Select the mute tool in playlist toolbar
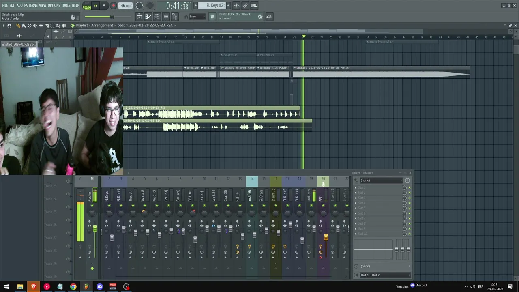 [35, 26]
